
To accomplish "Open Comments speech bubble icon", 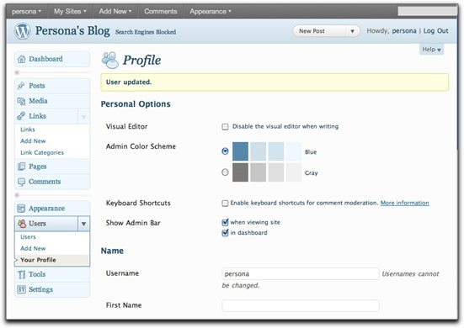I will [x=21, y=182].
